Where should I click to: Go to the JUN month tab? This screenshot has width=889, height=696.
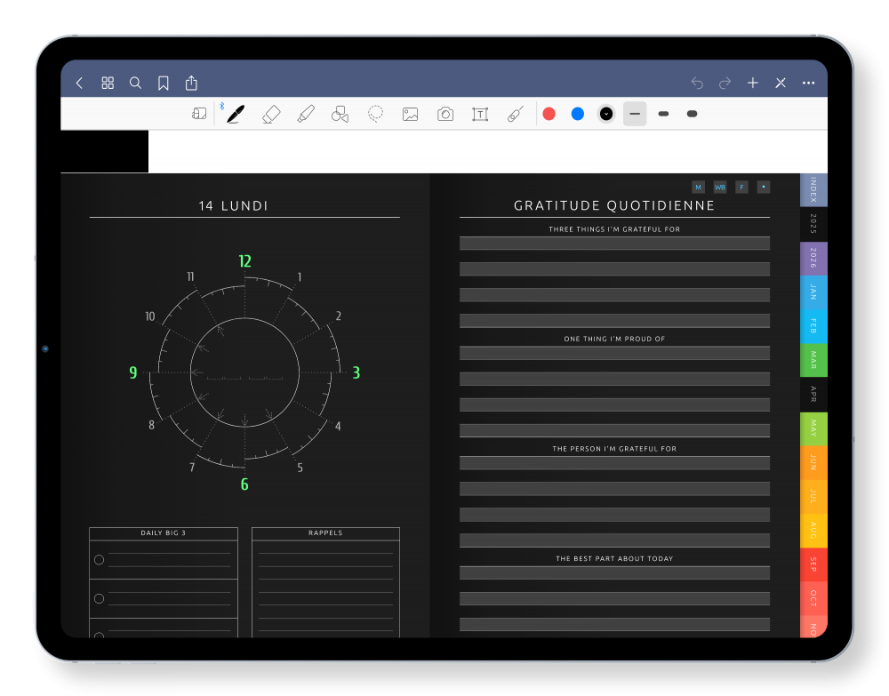click(813, 462)
